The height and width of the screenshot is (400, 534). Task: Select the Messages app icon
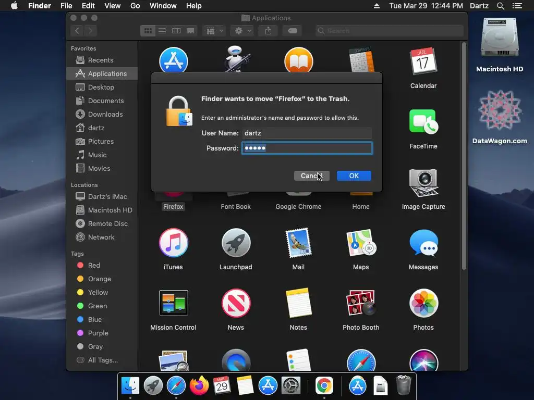[423, 243]
